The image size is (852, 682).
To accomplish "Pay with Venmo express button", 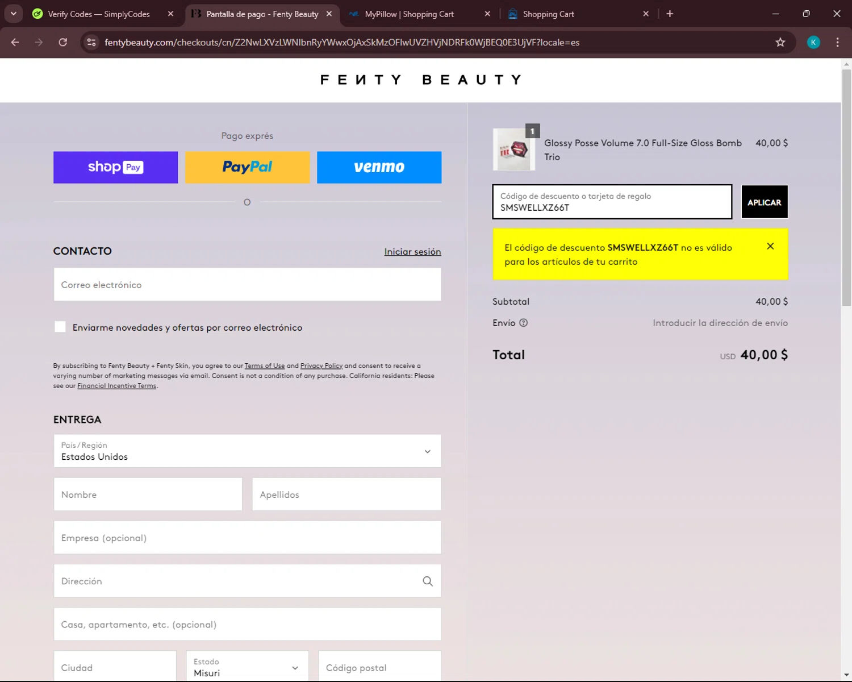I will coord(379,167).
